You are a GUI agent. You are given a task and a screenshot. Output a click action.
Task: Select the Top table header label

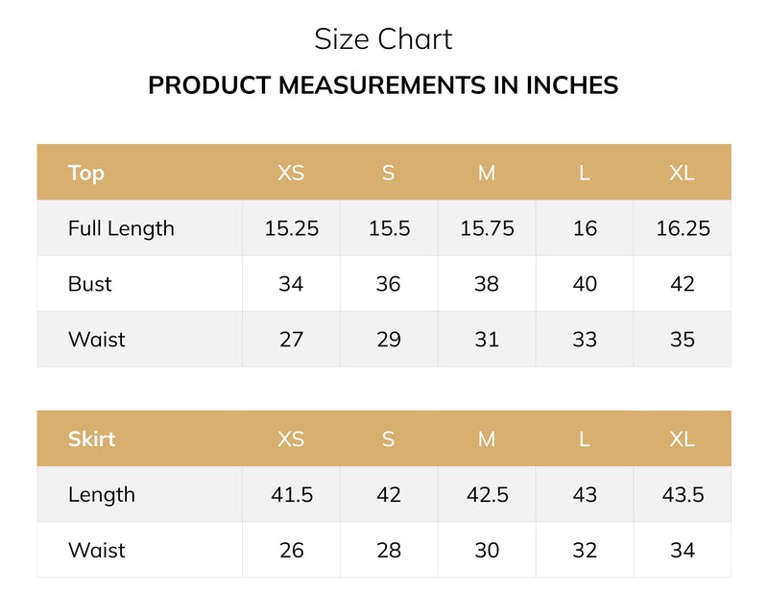86,173
